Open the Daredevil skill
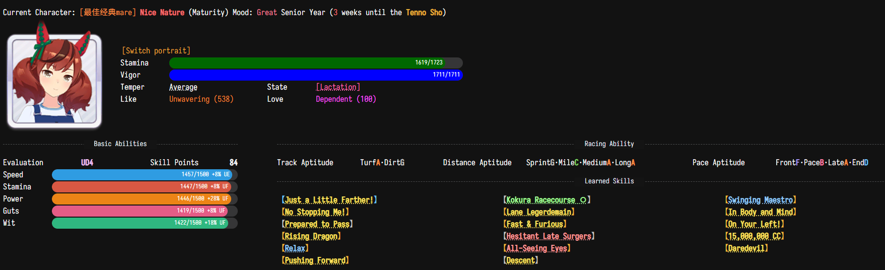Viewport: 885px width, 270px height. tap(746, 248)
